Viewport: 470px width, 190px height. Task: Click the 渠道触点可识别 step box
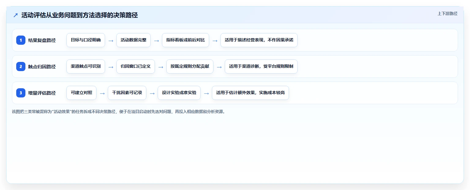click(86, 66)
